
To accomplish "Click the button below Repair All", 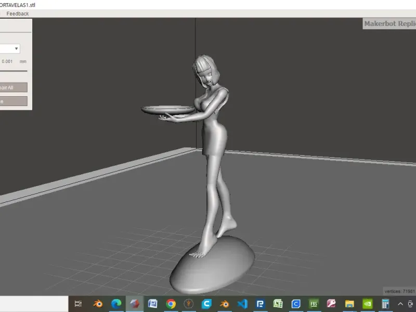I will 14,101.
